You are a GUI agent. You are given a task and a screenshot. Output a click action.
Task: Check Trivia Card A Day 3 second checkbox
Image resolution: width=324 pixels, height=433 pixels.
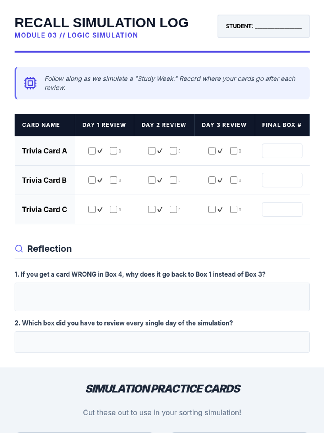tap(234, 151)
